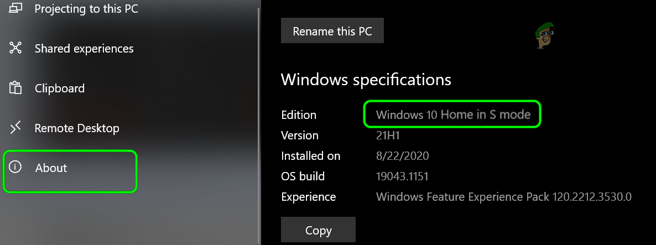This screenshot has height=245, width=656.
Task: Open Projecting to this PC settings
Action: pyautogui.click(x=86, y=9)
